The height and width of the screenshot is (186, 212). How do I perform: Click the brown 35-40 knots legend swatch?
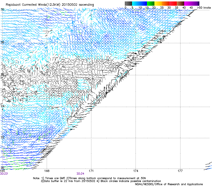[x=180, y=3]
